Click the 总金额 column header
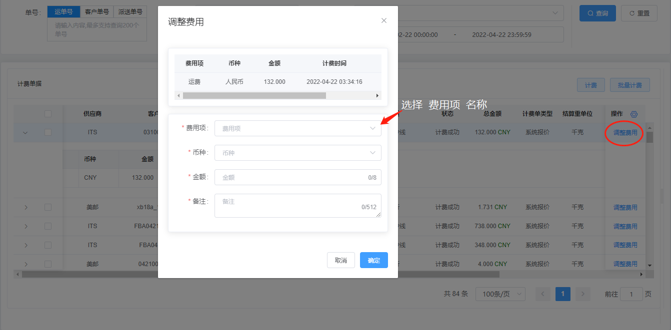671x330 pixels. [492, 114]
